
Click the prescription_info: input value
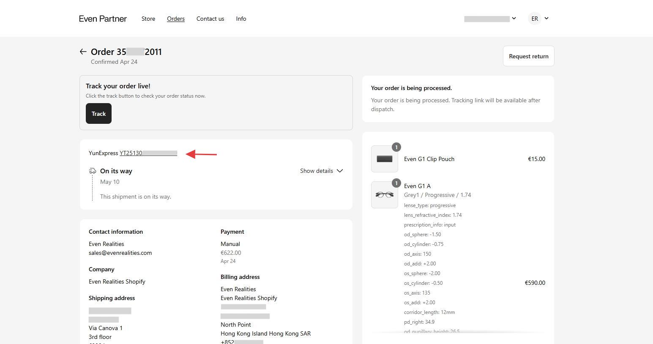point(430,225)
